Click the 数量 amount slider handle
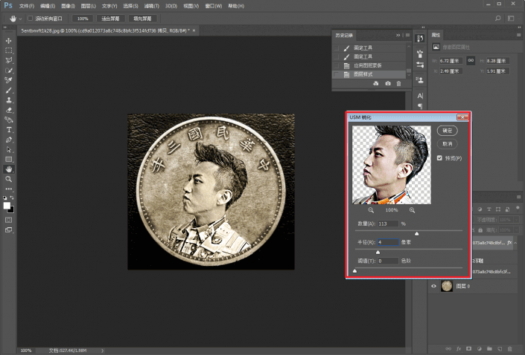 coord(416,233)
